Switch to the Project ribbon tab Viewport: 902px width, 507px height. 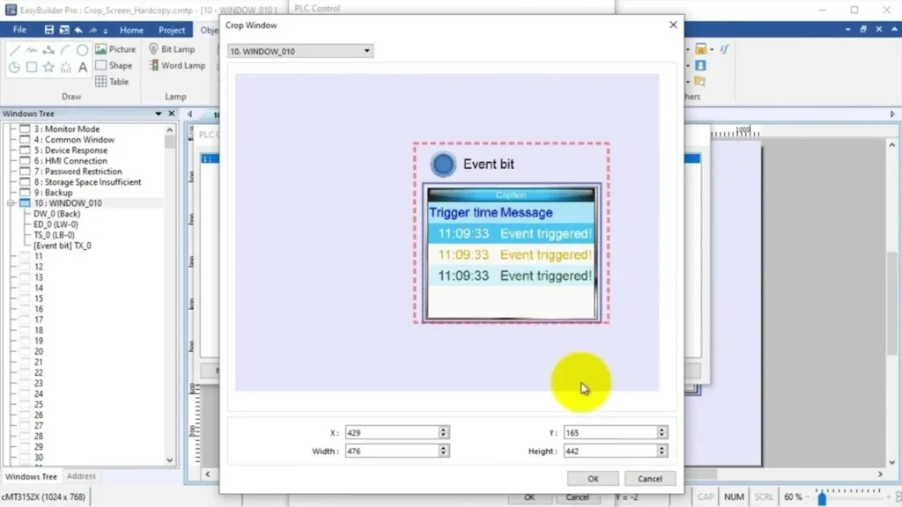point(171,30)
